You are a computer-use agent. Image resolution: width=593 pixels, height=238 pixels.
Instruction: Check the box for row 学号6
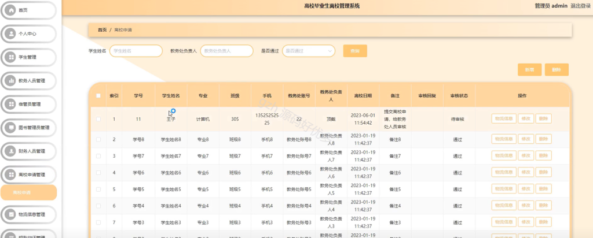(x=98, y=173)
